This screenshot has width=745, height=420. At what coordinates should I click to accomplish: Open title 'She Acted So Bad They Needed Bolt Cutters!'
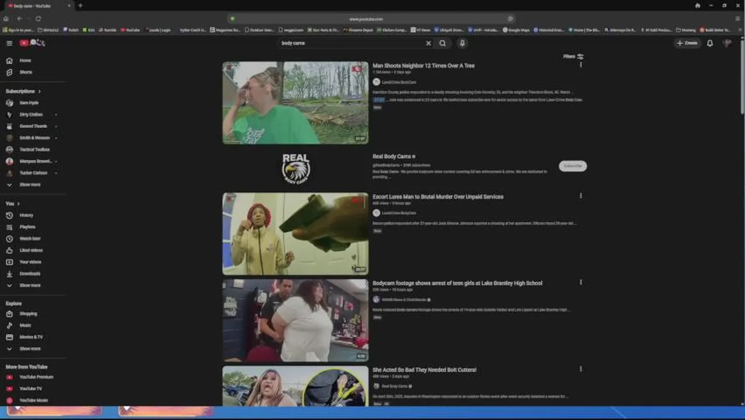tap(424, 370)
